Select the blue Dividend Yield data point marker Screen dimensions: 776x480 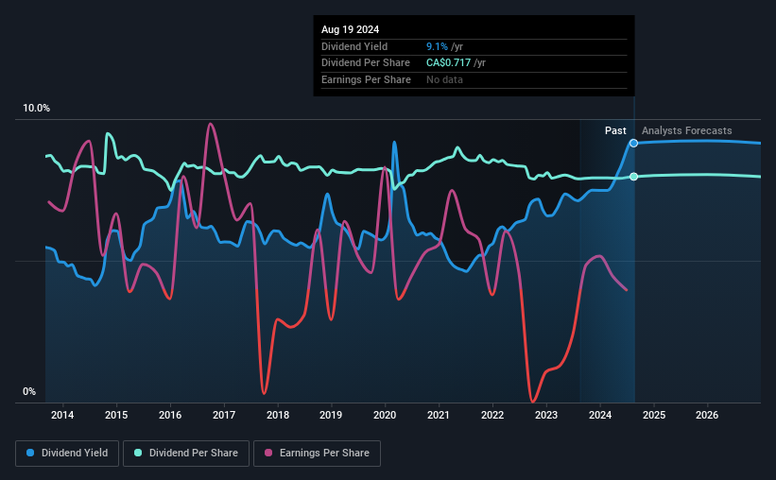click(633, 144)
